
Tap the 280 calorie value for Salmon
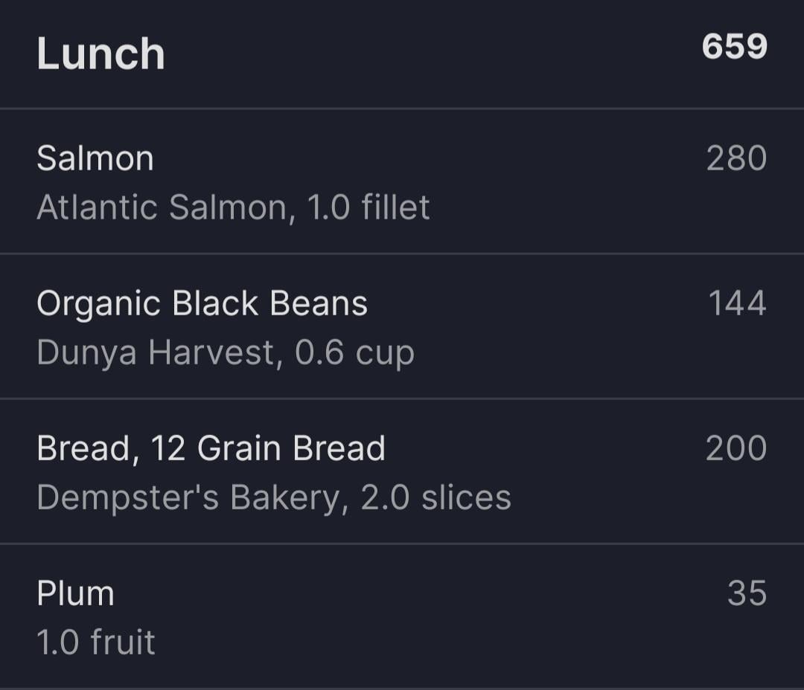click(x=736, y=158)
